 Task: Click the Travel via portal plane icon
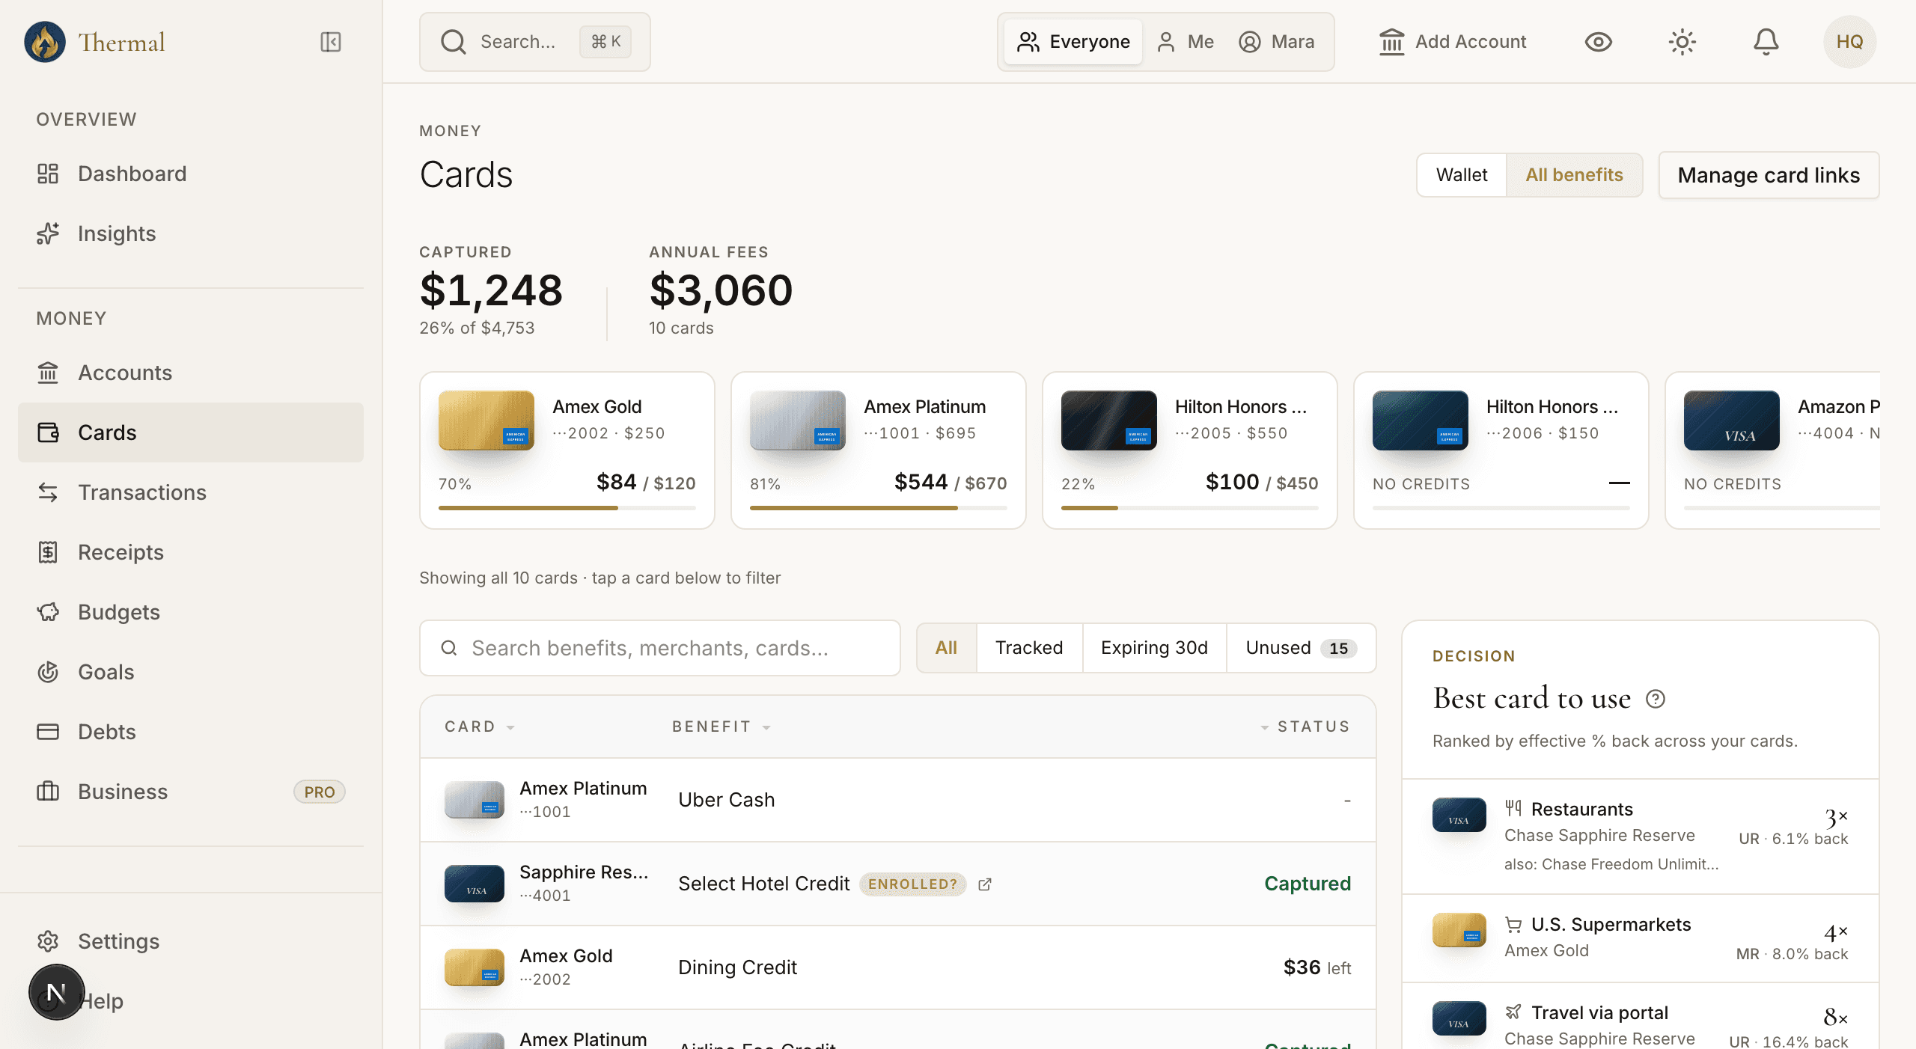(1513, 1012)
